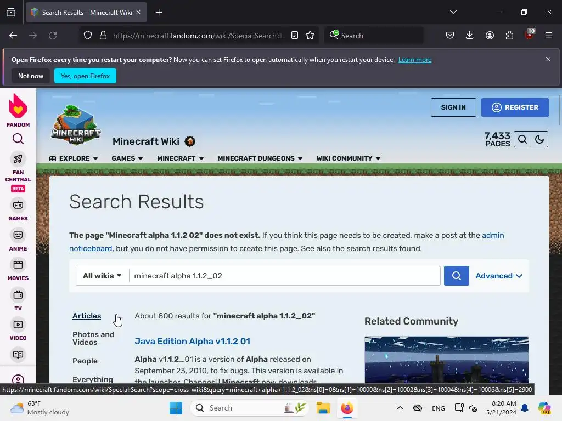Expand the MINECRAFT navigation menu

click(180, 158)
